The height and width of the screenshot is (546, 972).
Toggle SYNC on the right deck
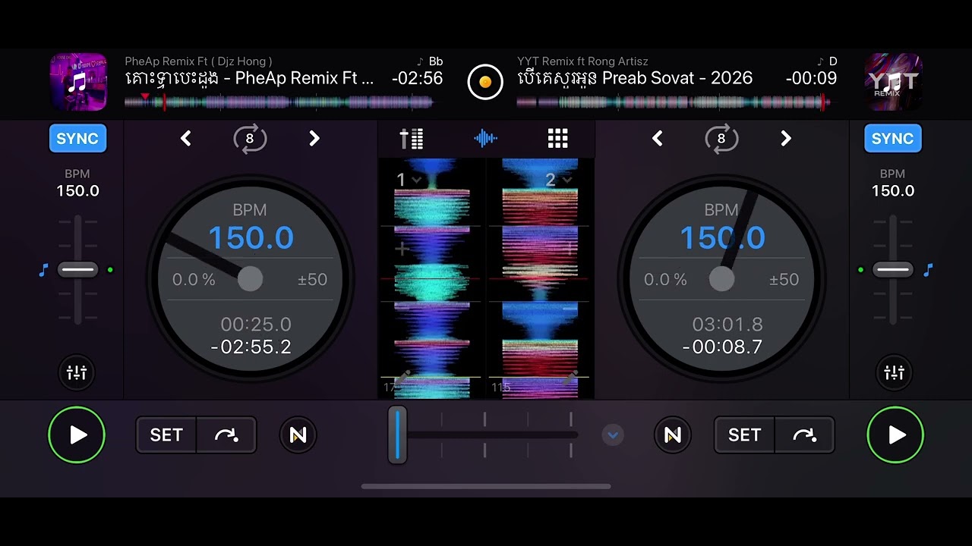pos(892,139)
